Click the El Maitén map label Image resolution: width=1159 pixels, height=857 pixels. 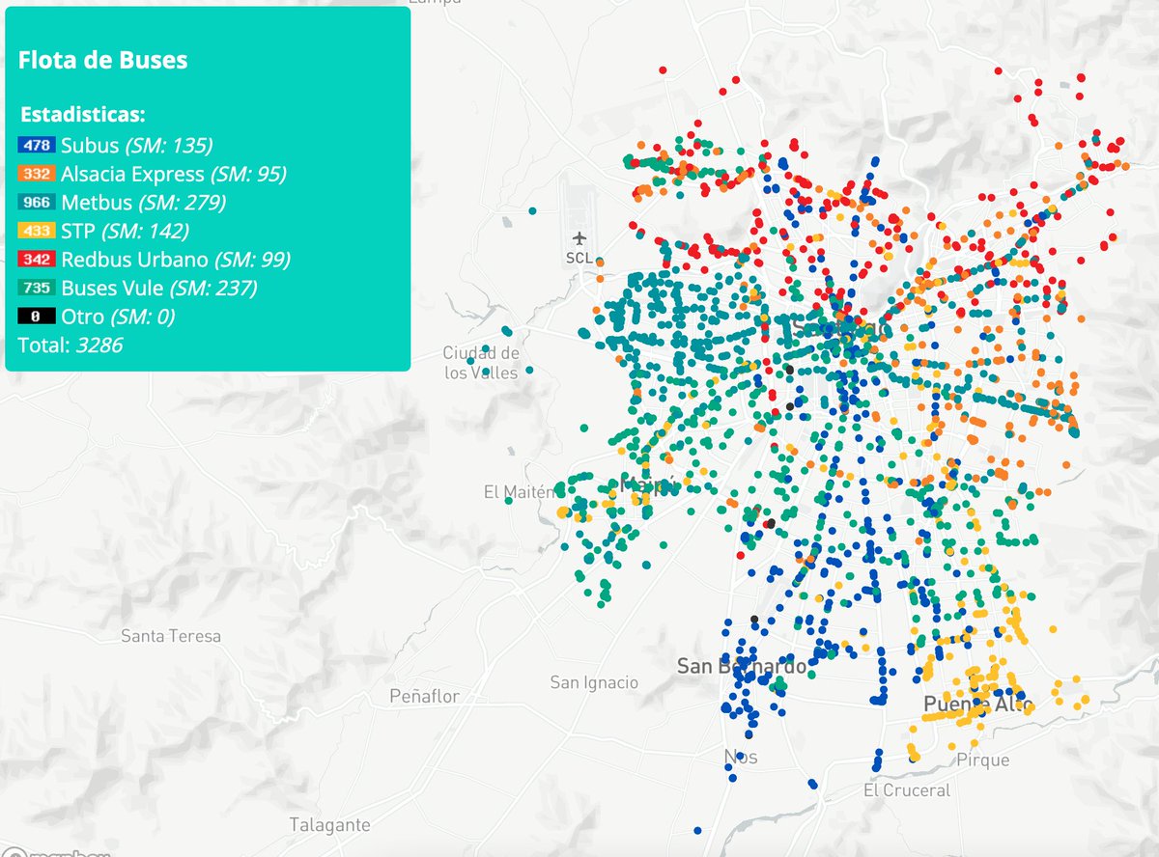pos(520,492)
